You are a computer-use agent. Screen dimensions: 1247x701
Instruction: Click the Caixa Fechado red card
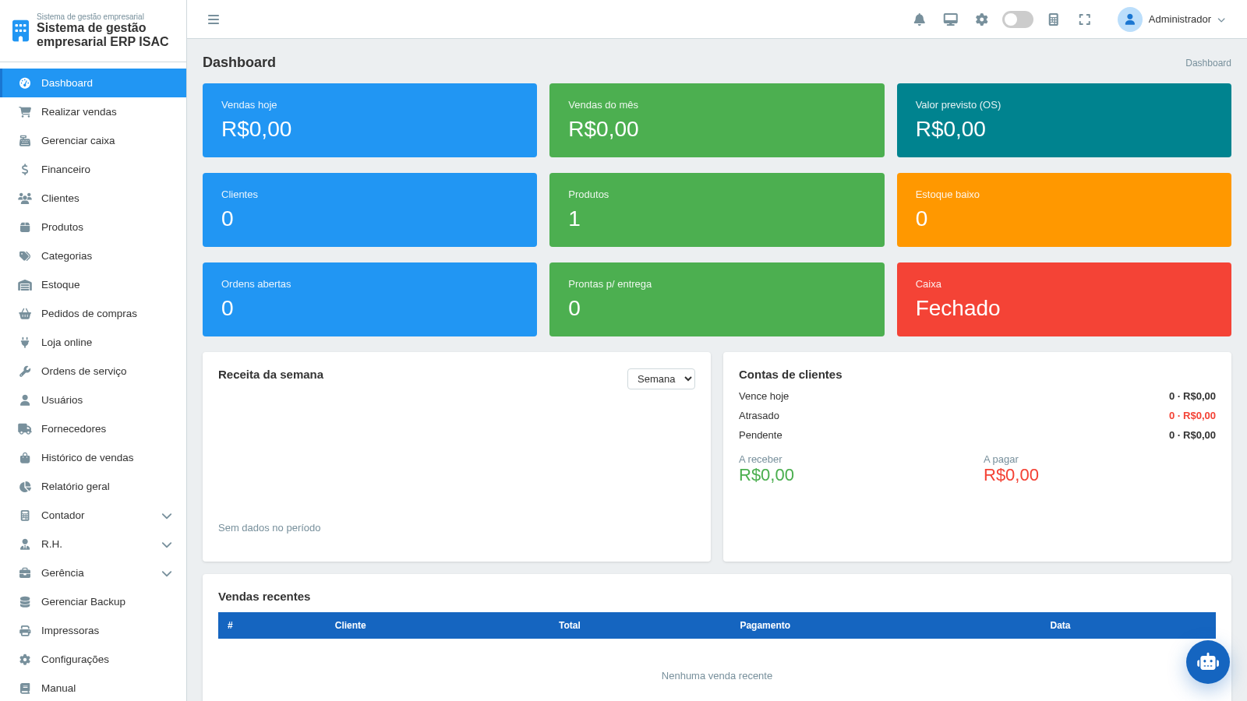click(1064, 299)
